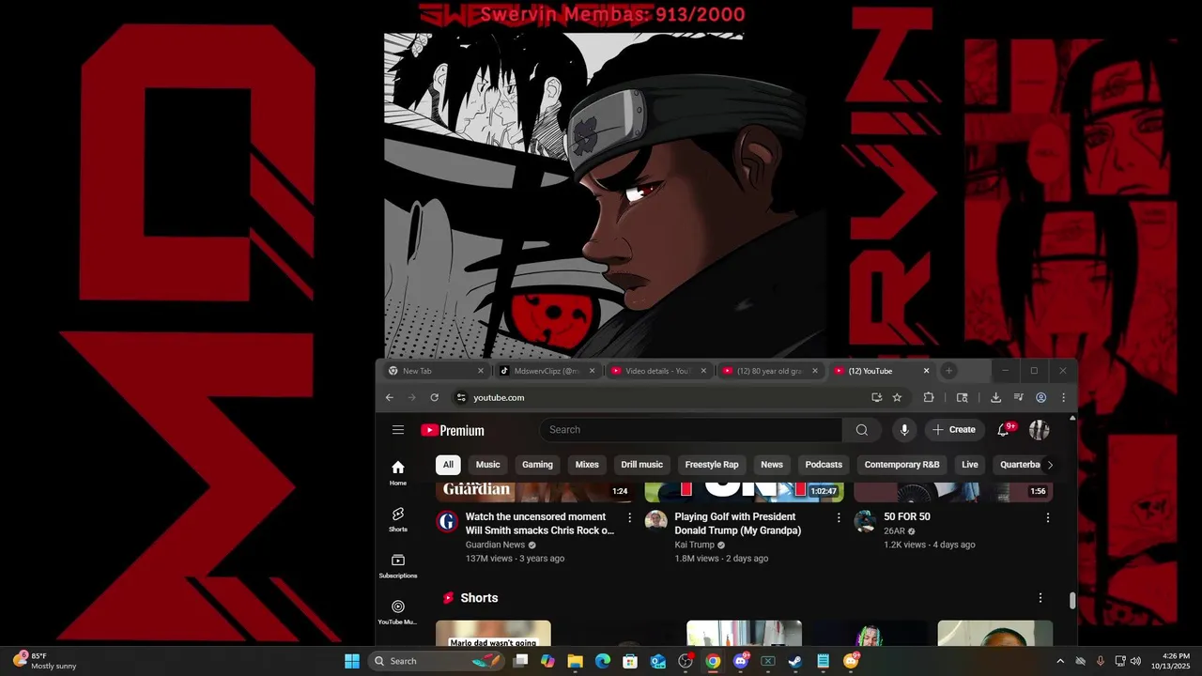Select the Contemporary R&B filter chip
The height and width of the screenshot is (676, 1202).
point(901,465)
